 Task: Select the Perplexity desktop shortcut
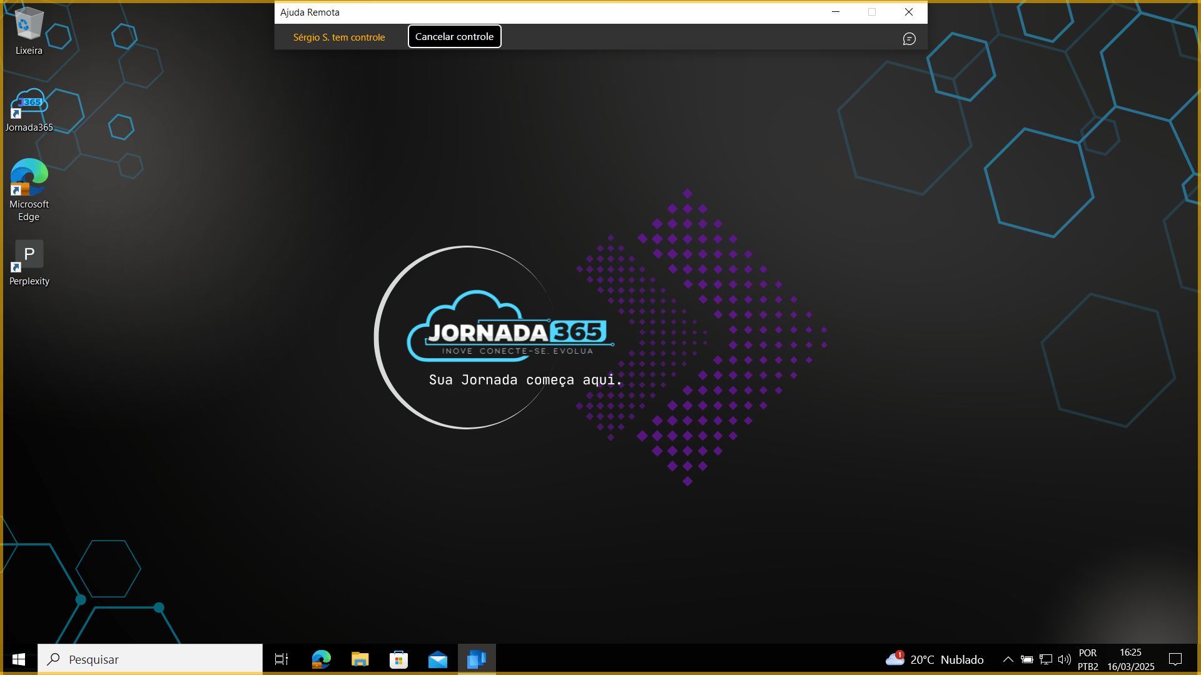[29, 263]
